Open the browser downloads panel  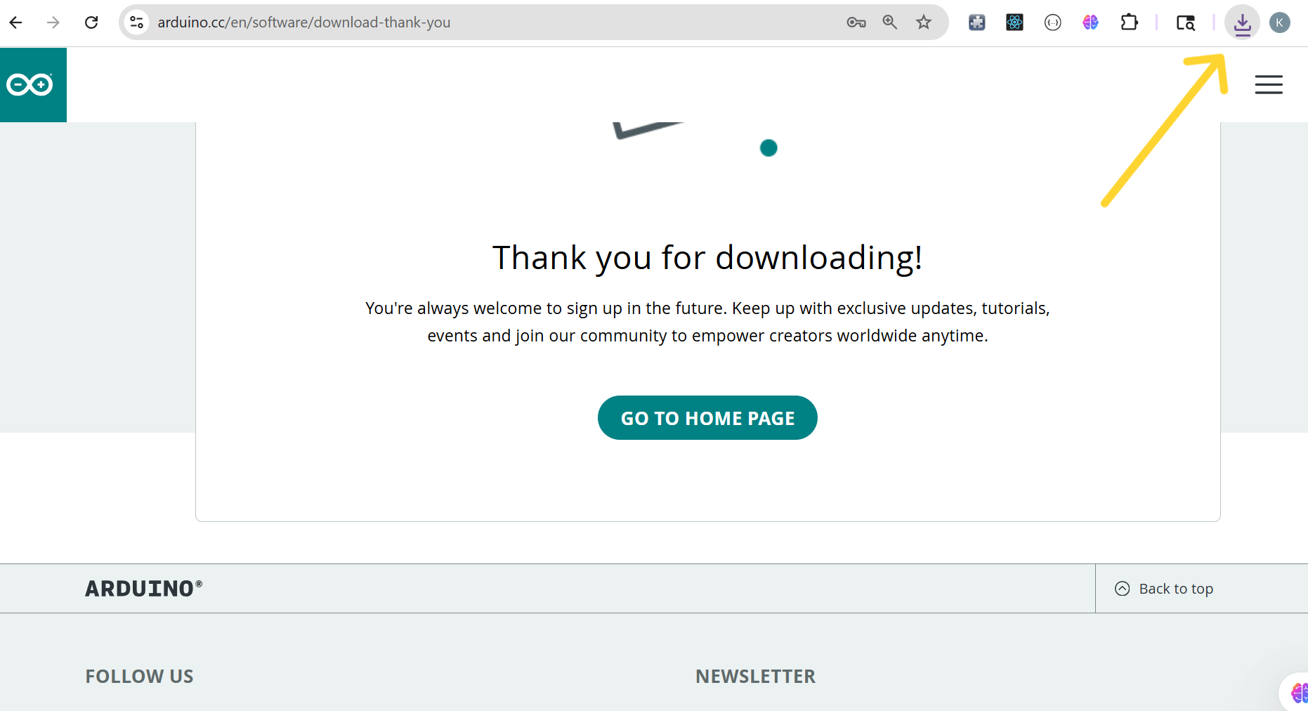(1243, 22)
